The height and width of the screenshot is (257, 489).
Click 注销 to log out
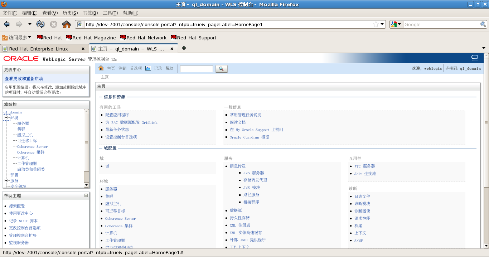pos(122,68)
